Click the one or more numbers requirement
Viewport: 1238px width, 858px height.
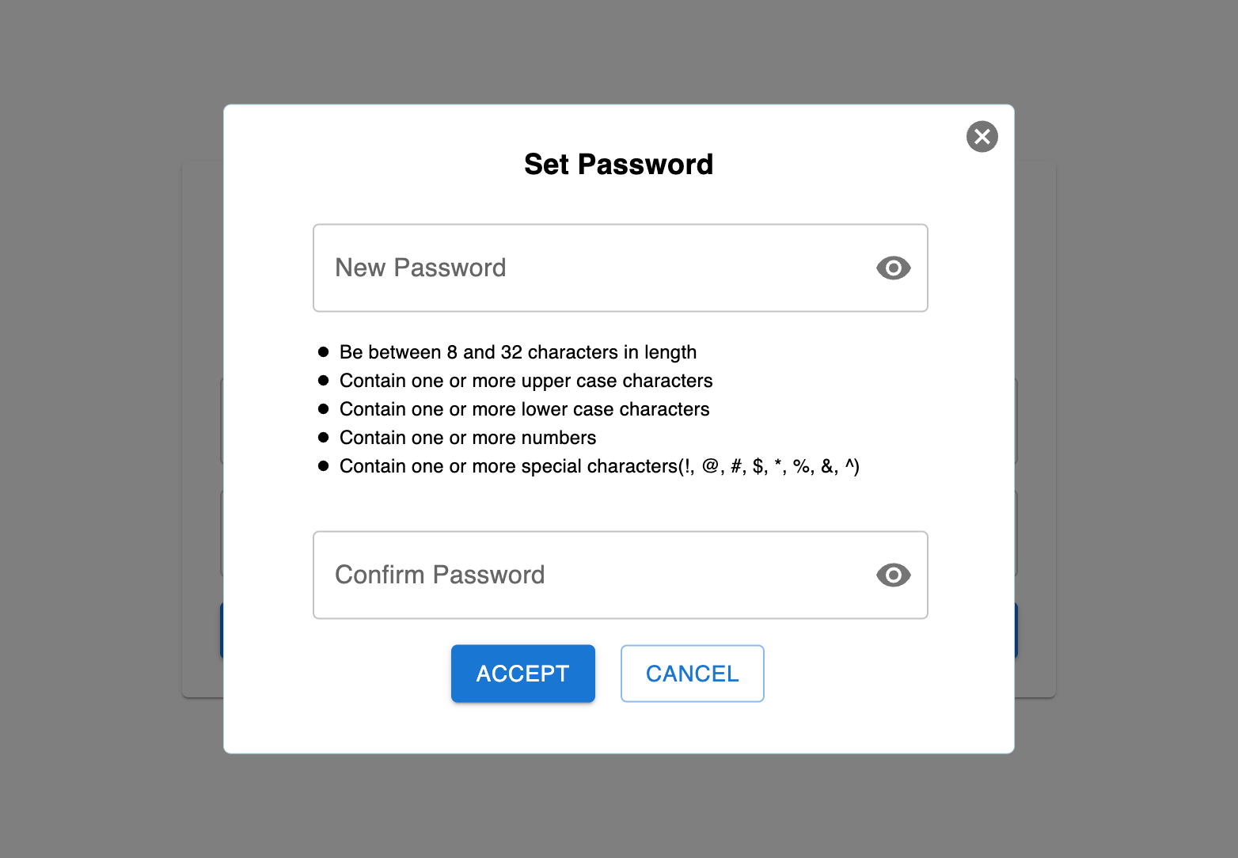point(468,438)
